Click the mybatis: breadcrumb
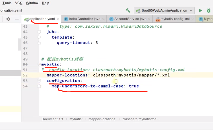 point(76,119)
